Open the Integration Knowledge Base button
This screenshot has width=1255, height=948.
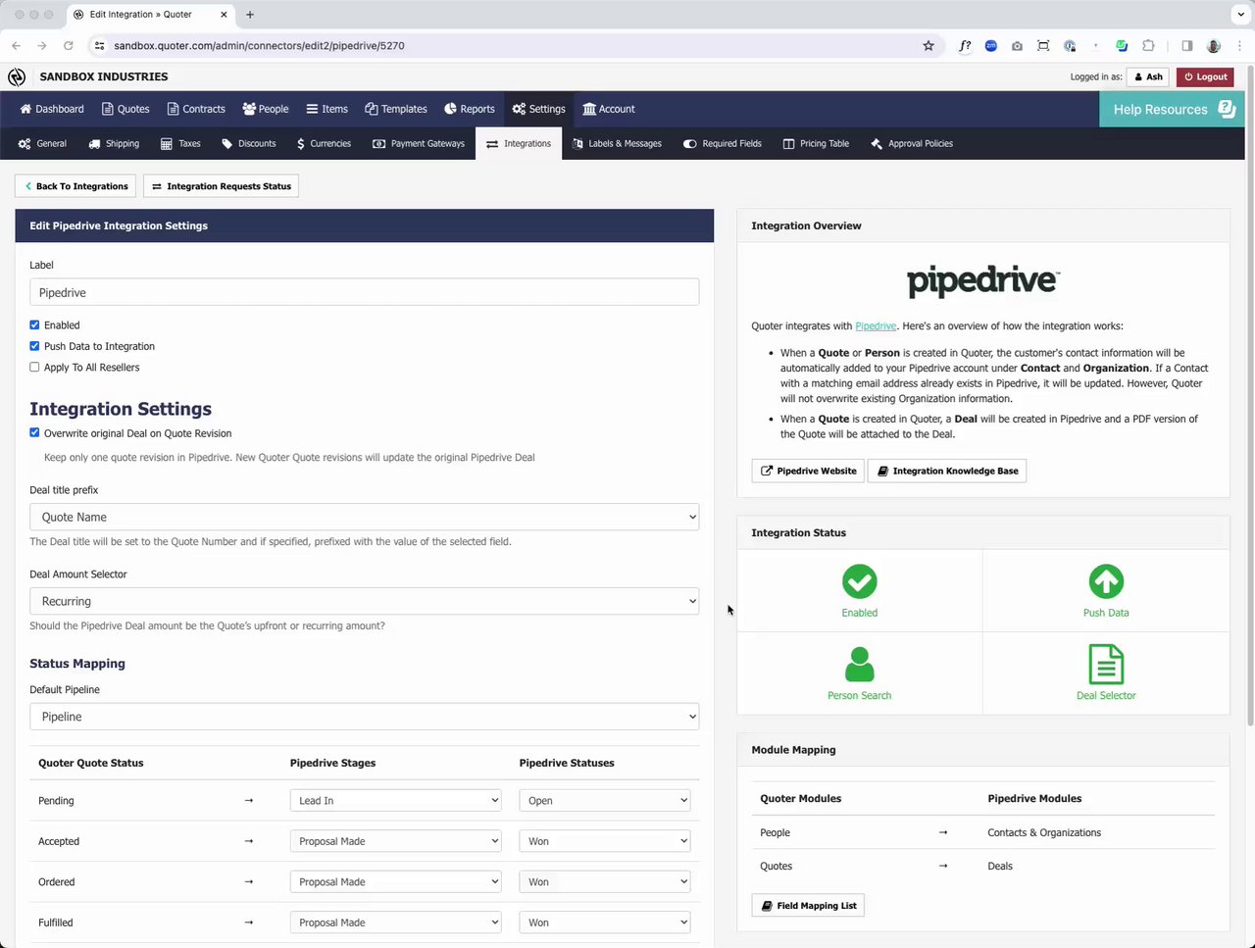(947, 471)
